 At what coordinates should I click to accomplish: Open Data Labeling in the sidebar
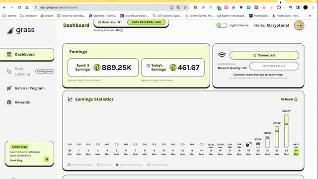pyautogui.click(x=22, y=71)
